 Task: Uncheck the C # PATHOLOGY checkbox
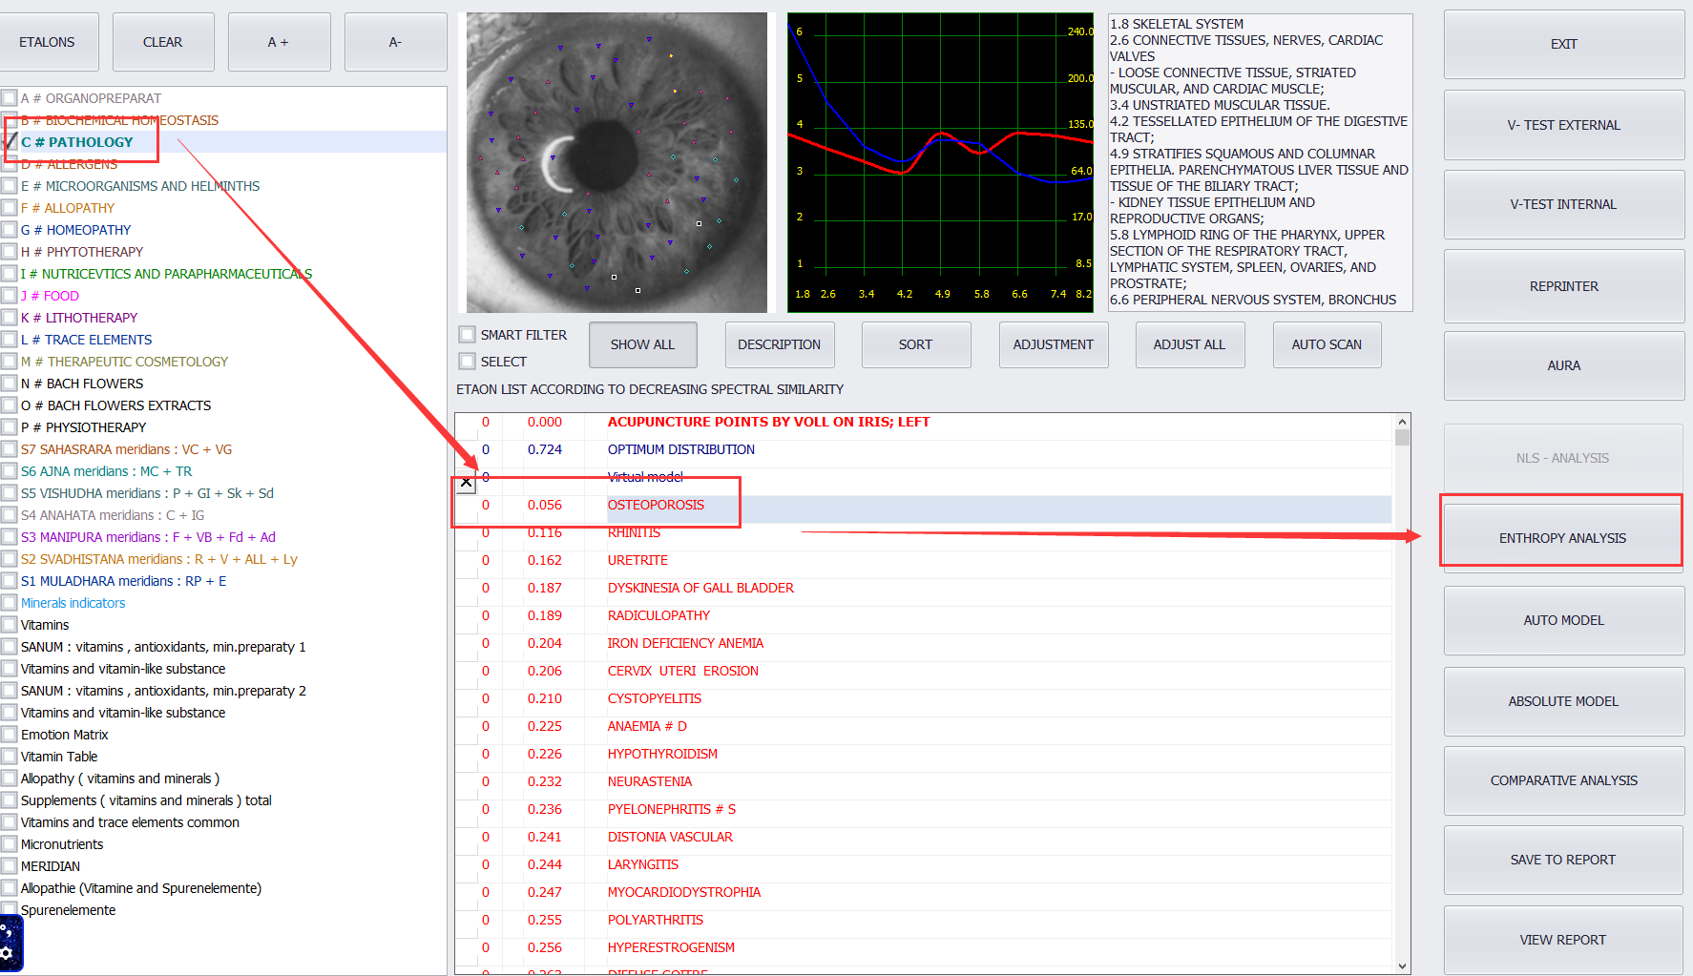coord(10,142)
